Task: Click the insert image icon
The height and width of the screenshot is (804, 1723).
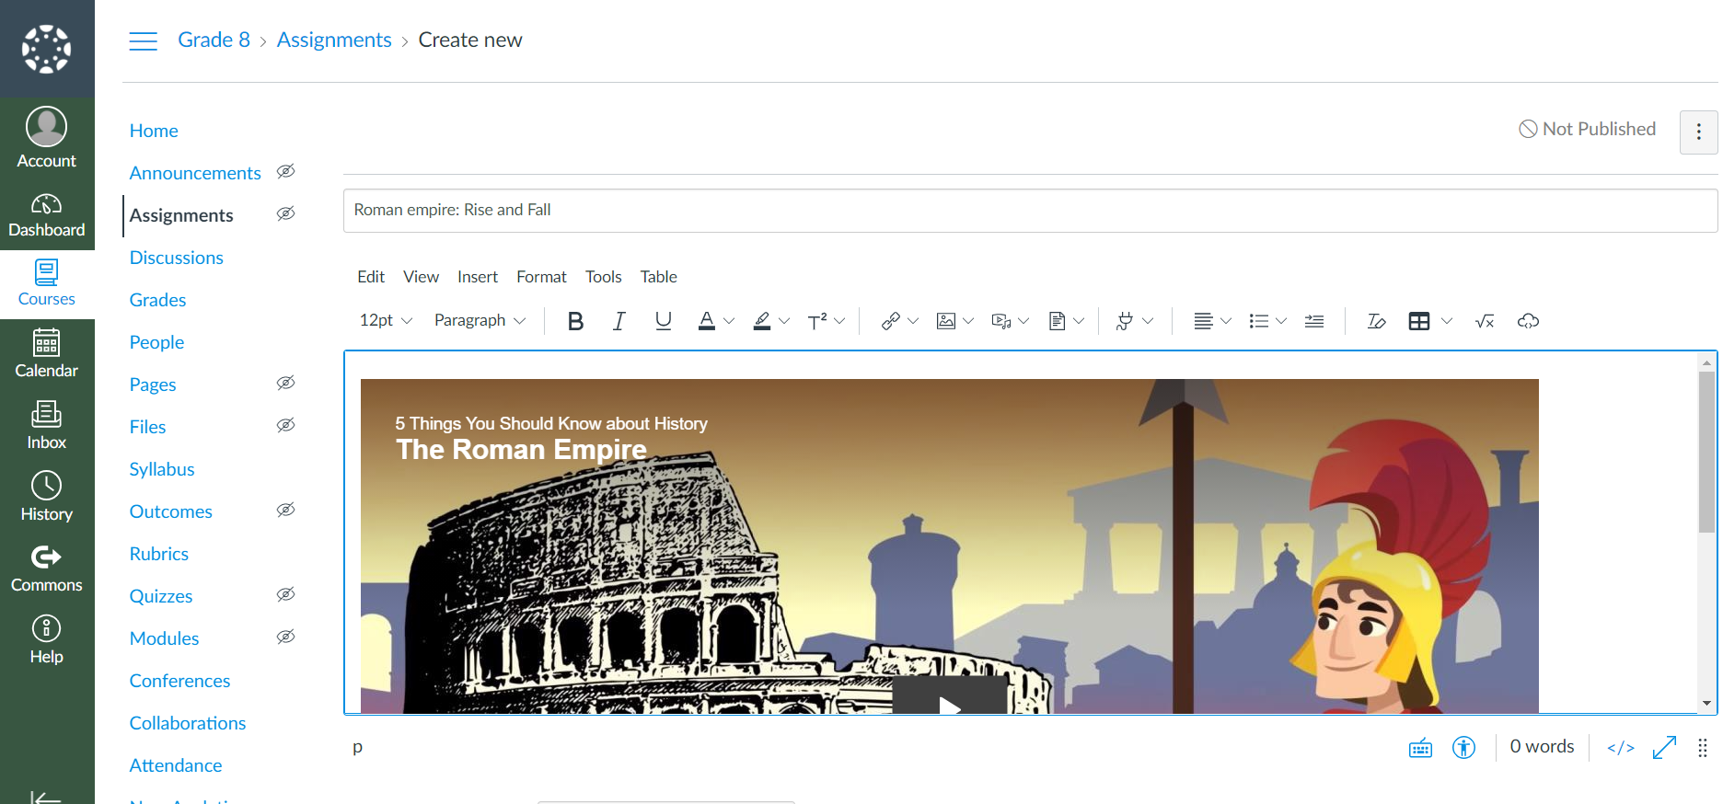Action: coord(946,321)
